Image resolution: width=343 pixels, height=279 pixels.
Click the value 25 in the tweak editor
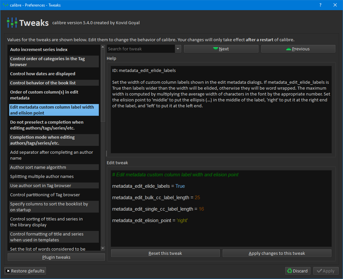[x=197, y=198]
